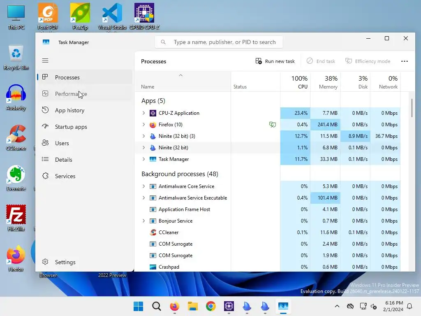The width and height of the screenshot is (421, 316).
Task: Open the notification bell in system tray
Action: [x=410, y=306]
